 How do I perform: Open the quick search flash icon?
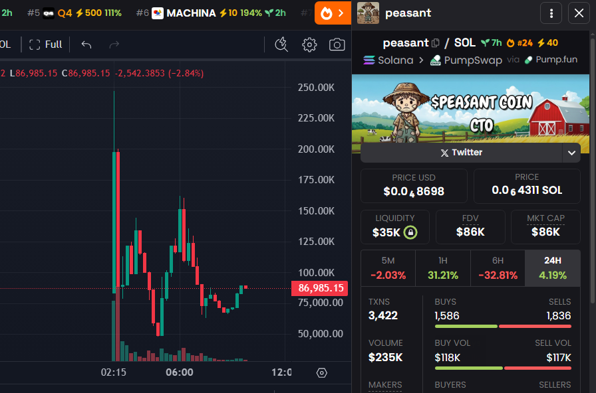pos(281,44)
